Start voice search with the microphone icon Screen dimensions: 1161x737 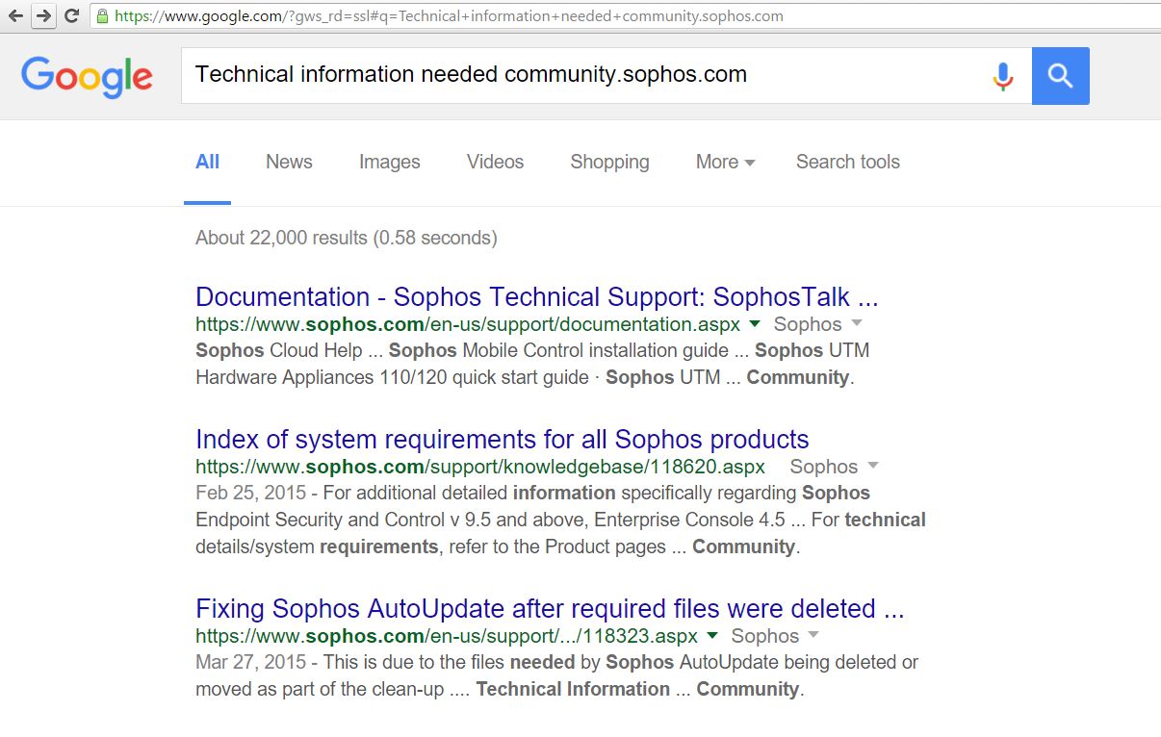pyautogui.click(x=1003, y=76)
